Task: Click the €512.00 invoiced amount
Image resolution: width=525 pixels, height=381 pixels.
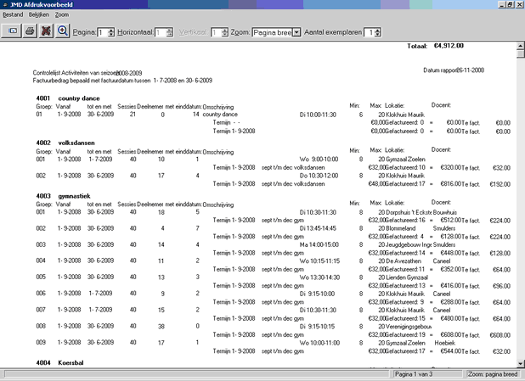Action: [451, 220]
